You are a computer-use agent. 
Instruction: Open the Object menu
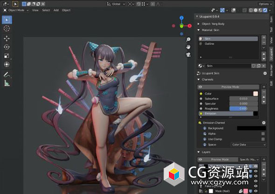66,10
